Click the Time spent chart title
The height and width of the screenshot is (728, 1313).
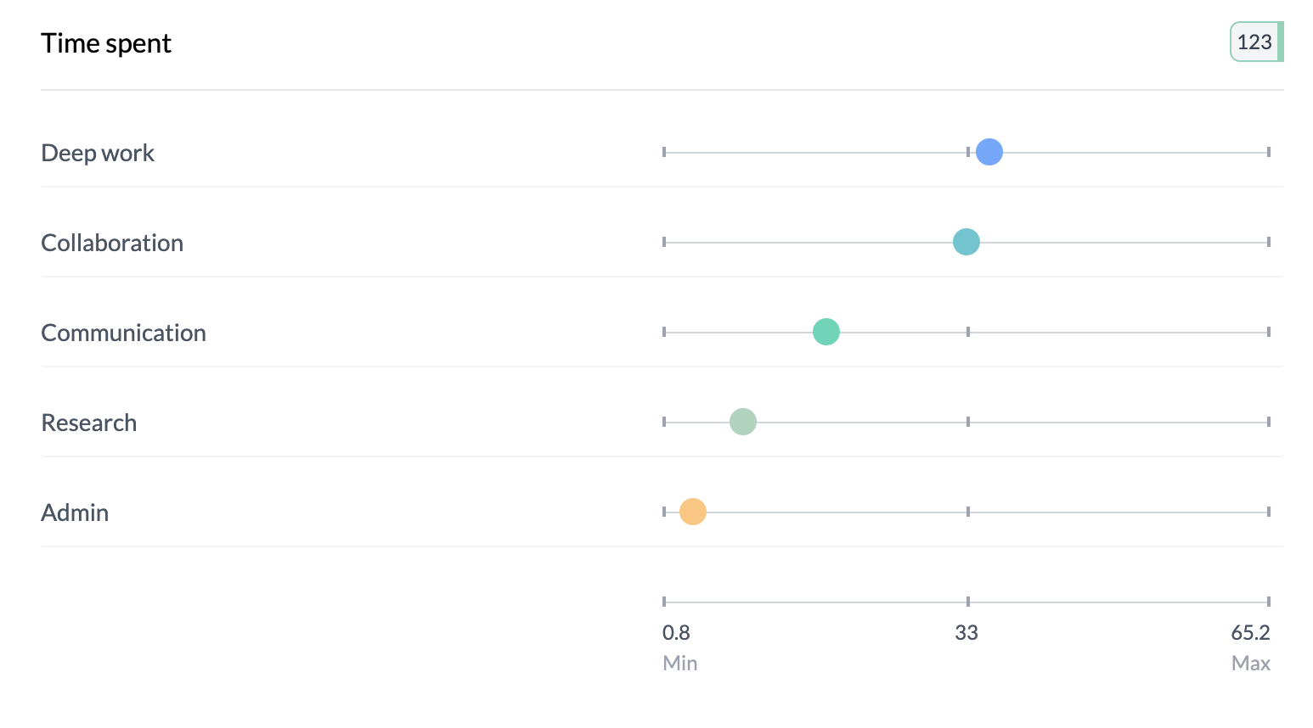click(x=106, y=43)
